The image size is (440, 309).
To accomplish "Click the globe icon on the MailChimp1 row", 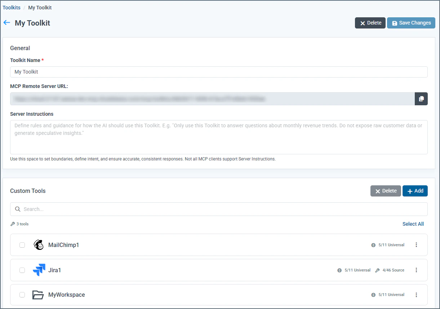I will coord(373,245).
